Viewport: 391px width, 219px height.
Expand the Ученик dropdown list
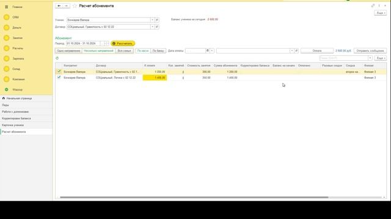click(152, 20)
